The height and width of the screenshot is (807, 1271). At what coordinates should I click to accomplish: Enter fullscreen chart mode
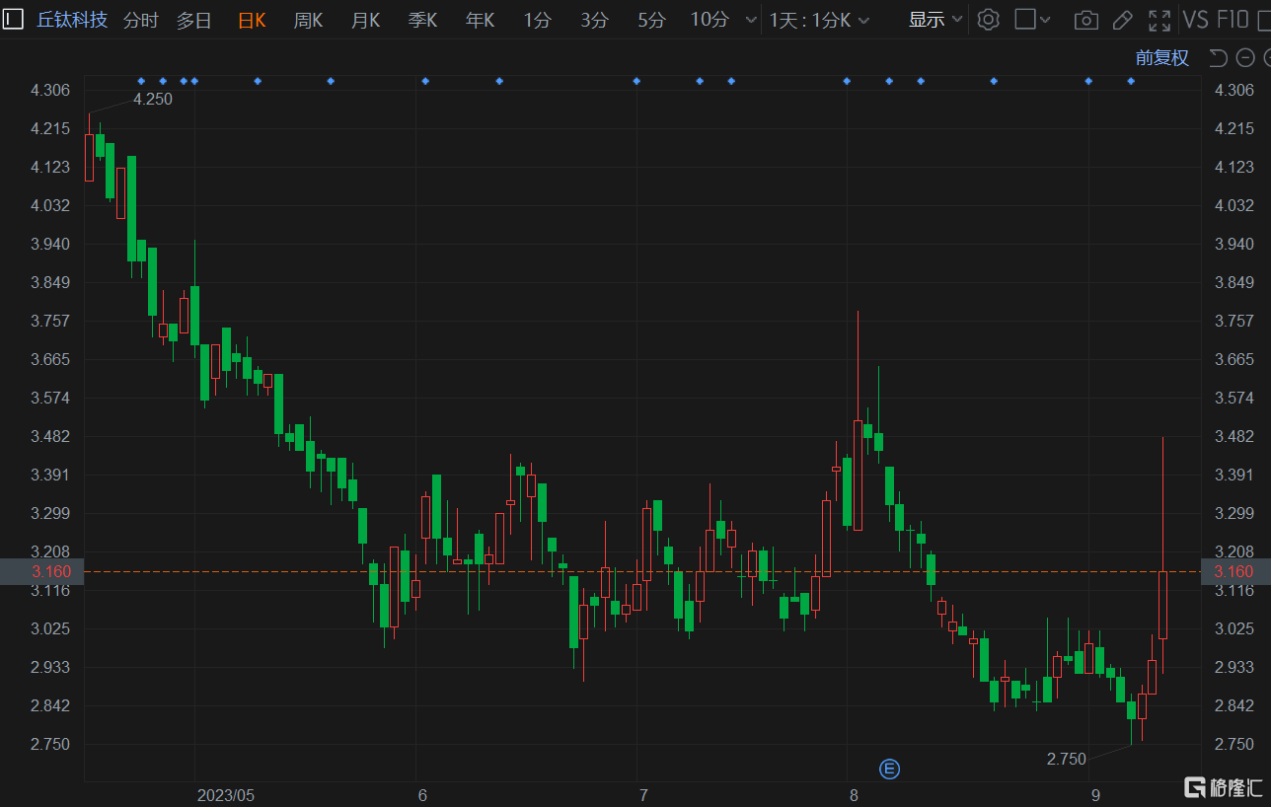click(1159, 20)
